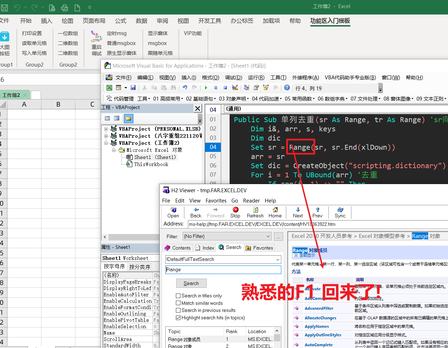Go to Home page in H2 Viewer
The width and height of the screenshot is (448, 348).
(275, 212)
